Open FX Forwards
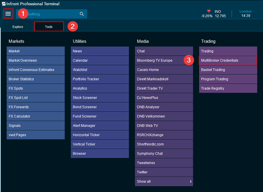This screenshot has width=263, height=192. point(36,107)
